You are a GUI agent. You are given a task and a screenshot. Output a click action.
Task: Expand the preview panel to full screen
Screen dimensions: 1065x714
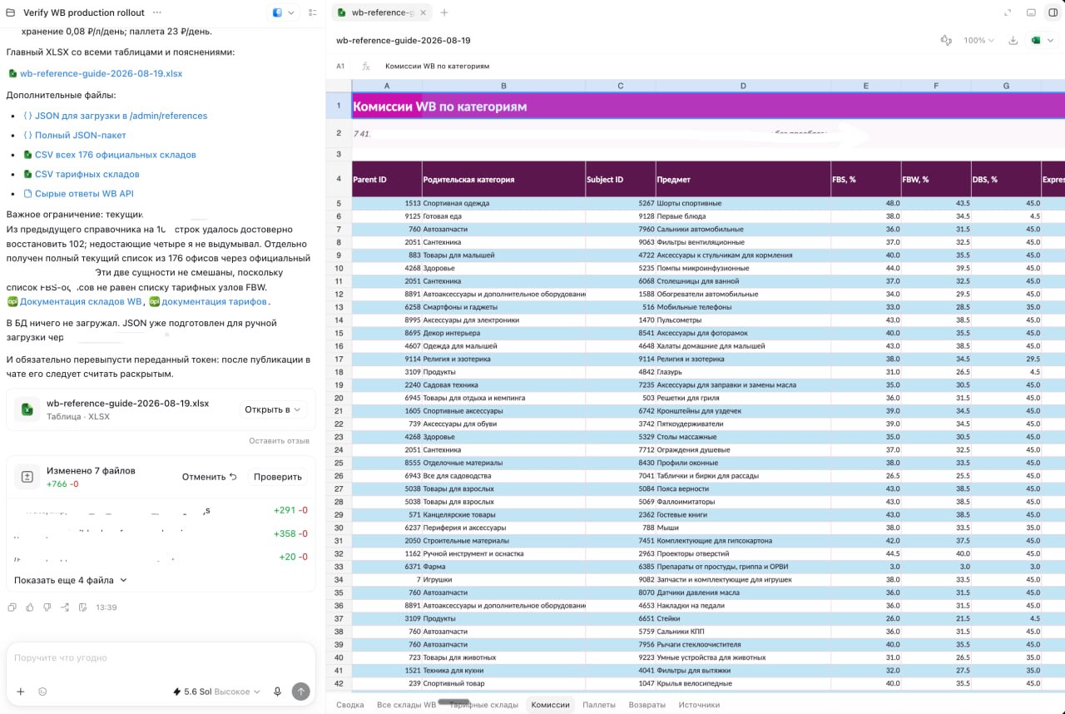pos(1008,12)
